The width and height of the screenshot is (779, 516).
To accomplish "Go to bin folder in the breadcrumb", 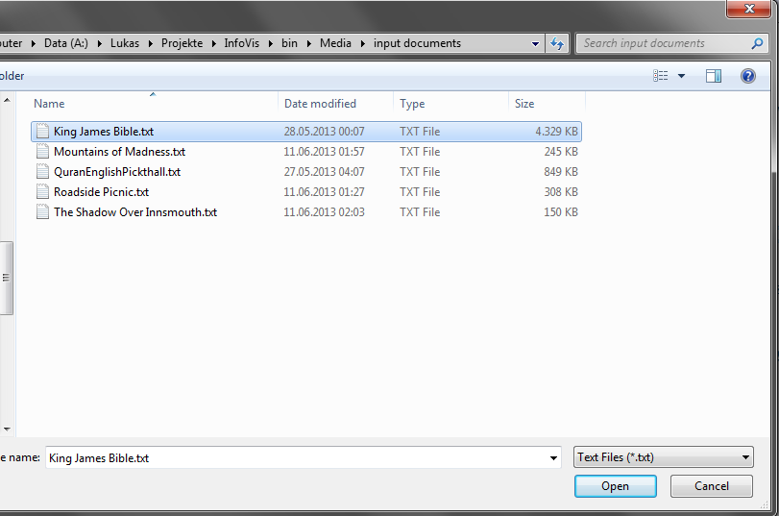I will [x=289, y=43].
